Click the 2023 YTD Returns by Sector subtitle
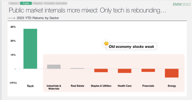Image resolution: width=192 pixels, height=100 pixels. point(38,18)
